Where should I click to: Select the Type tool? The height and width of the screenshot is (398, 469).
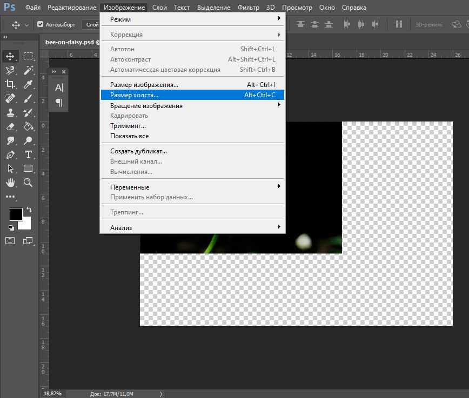28,154
